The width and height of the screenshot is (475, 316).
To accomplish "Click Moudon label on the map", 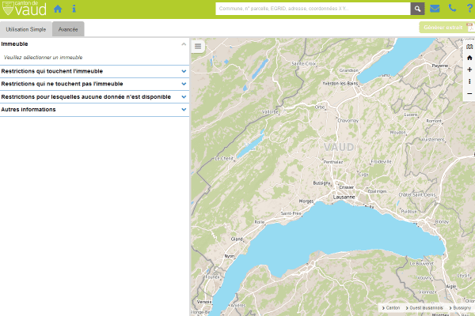I will [397, 133].
